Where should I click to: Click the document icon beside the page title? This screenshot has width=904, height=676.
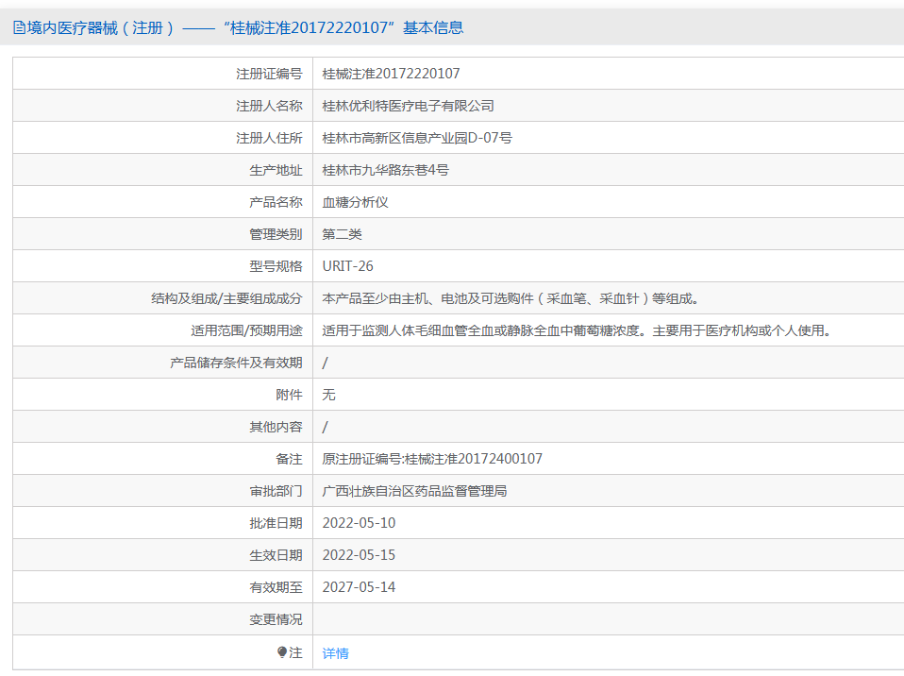click(x=19, y=27)
